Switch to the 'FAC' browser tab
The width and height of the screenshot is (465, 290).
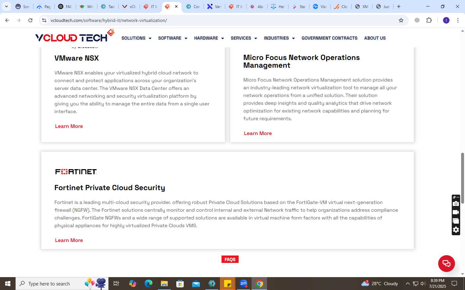point(65,6)
